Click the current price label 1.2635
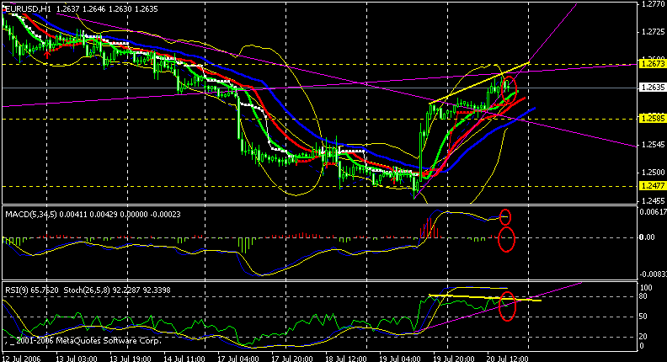This screenshot has height=362, width=667. [x=652, y=88]
